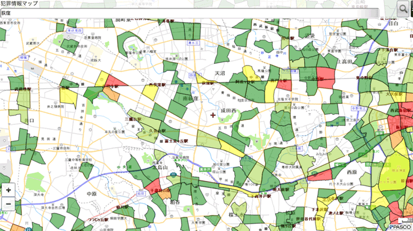The height and width of the screenshot is (231, 413).
Task: Click the 天沼 district label
Action: [x=220, y=73]
